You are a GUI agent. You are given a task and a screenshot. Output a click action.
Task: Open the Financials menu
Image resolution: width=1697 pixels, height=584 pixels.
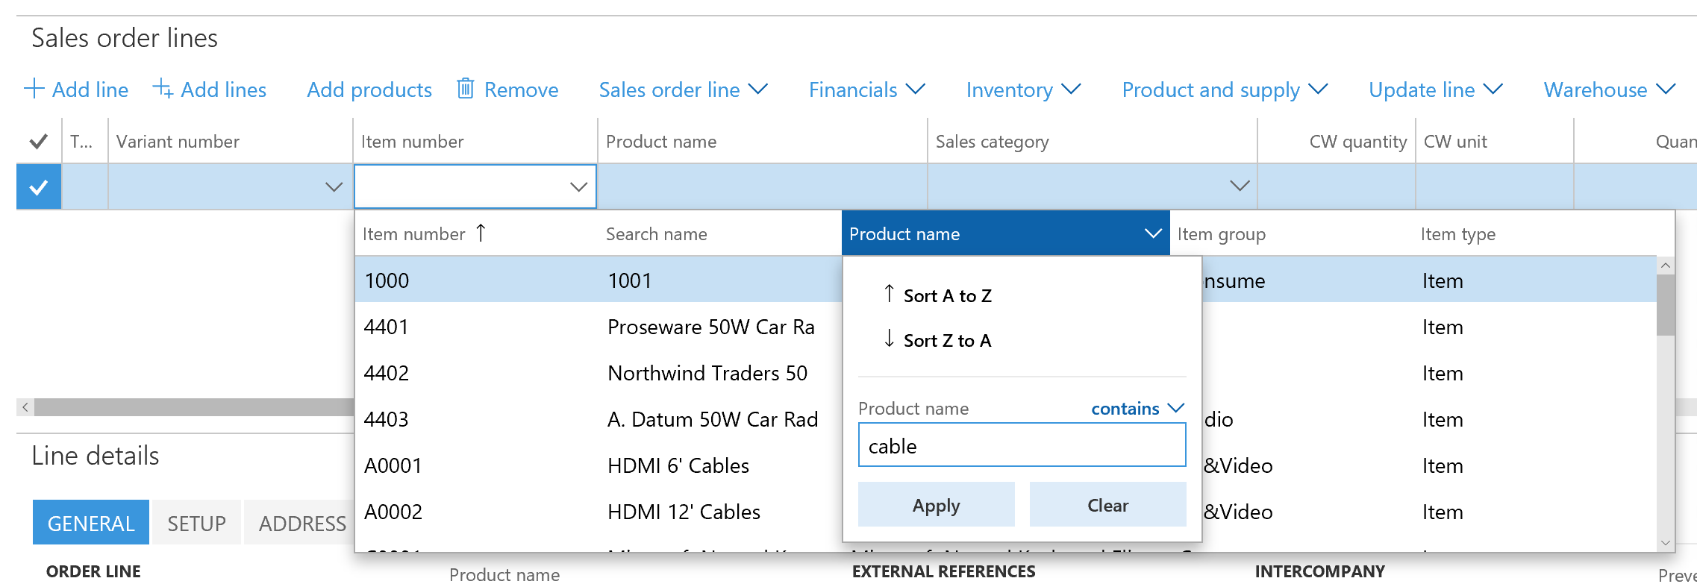pos(866,90)
